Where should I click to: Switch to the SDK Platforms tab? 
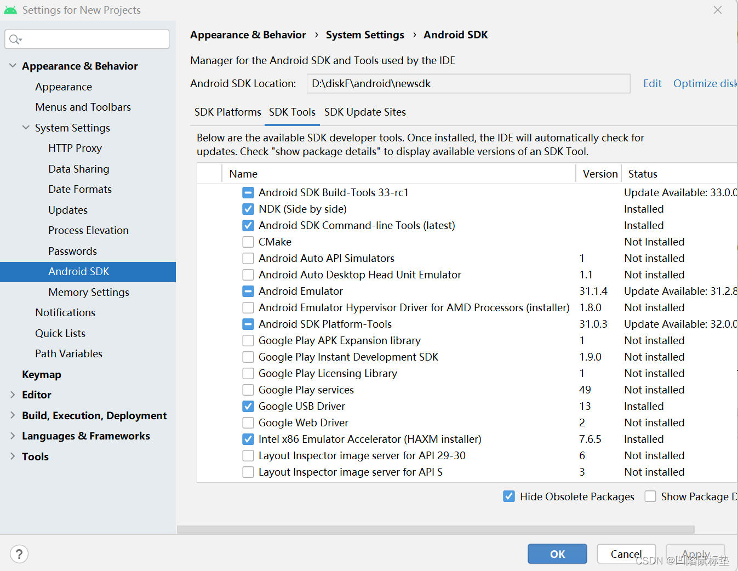tap(228, 112)
